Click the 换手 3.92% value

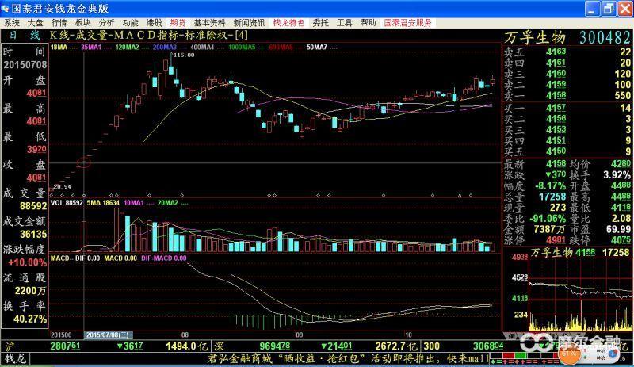point(617,175)
